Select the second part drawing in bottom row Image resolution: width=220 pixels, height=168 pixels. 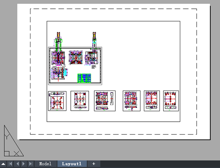80,101
